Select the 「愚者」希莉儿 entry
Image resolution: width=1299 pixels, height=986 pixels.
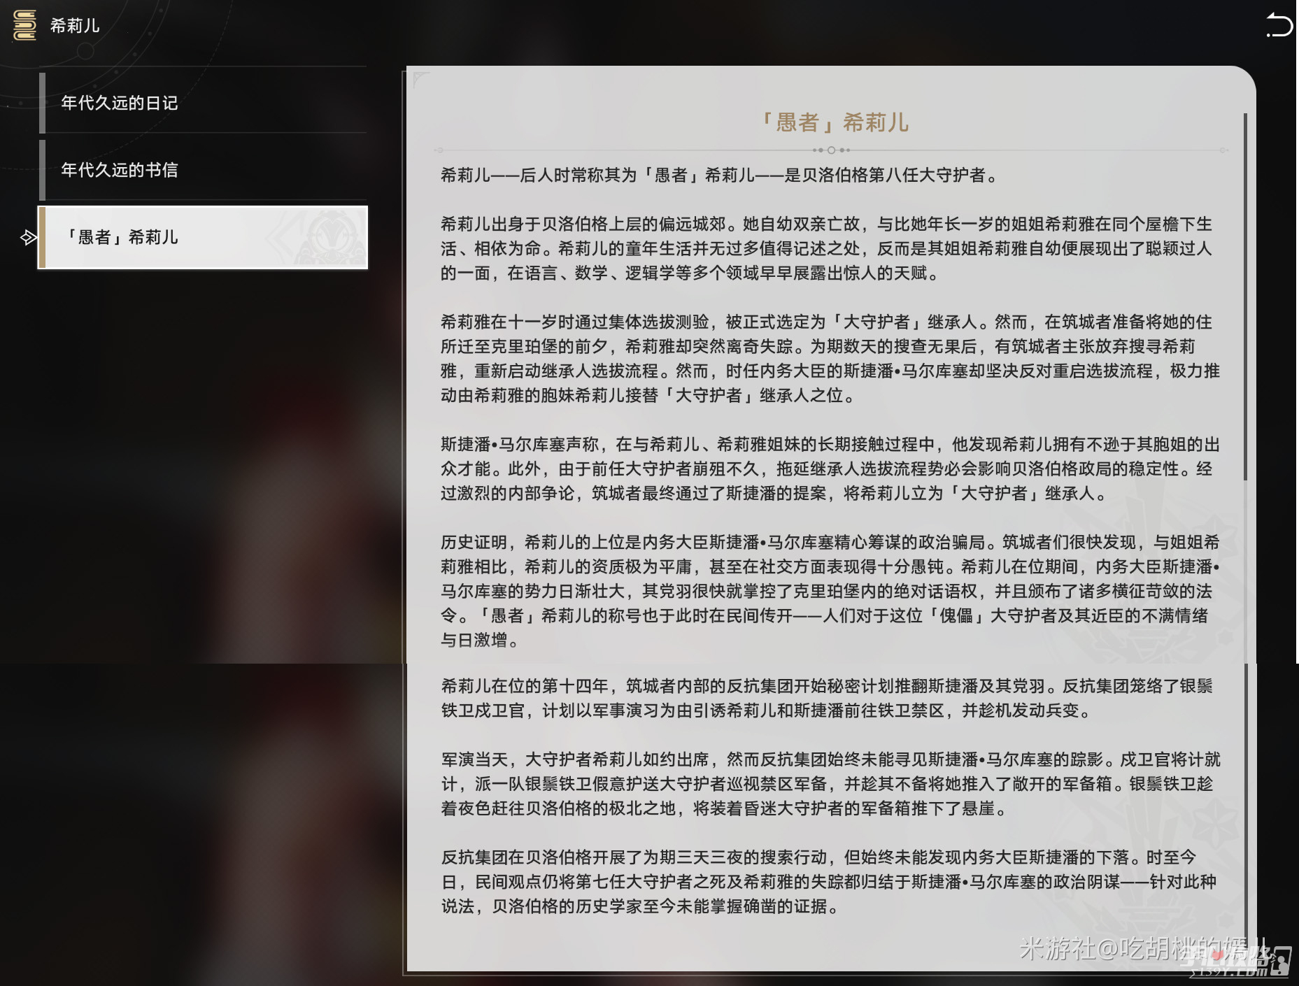tap(204, 237)
